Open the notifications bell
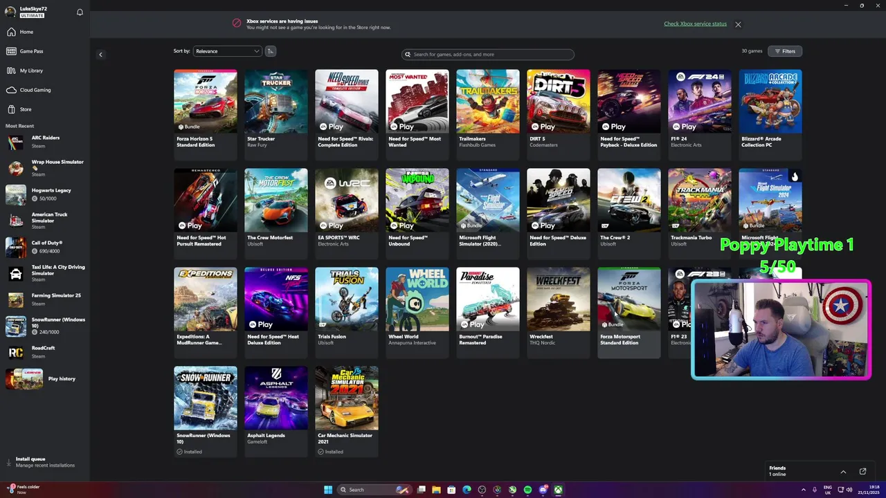The height and width of the screenshot is (498, 886). pos(80,12)
